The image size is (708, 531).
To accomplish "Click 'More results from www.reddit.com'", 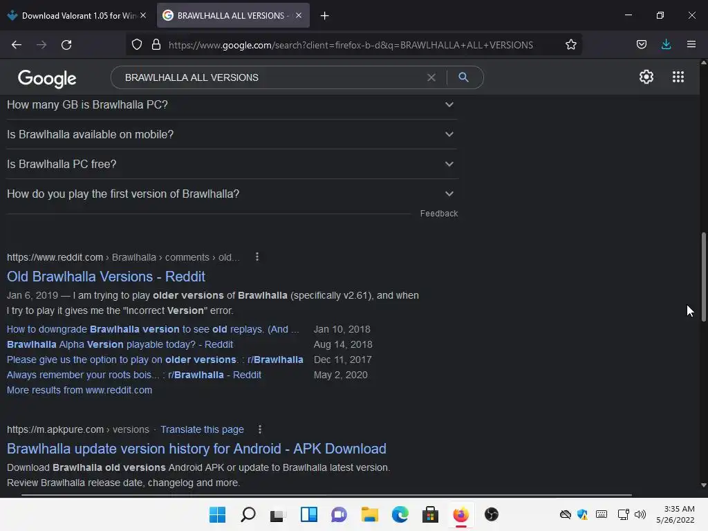I will pos(80,390).
